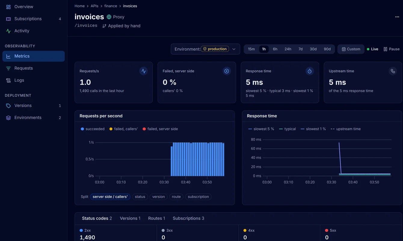Click the Upstream time icon
This screenshot has width=403, height=241.
(393, 71)
